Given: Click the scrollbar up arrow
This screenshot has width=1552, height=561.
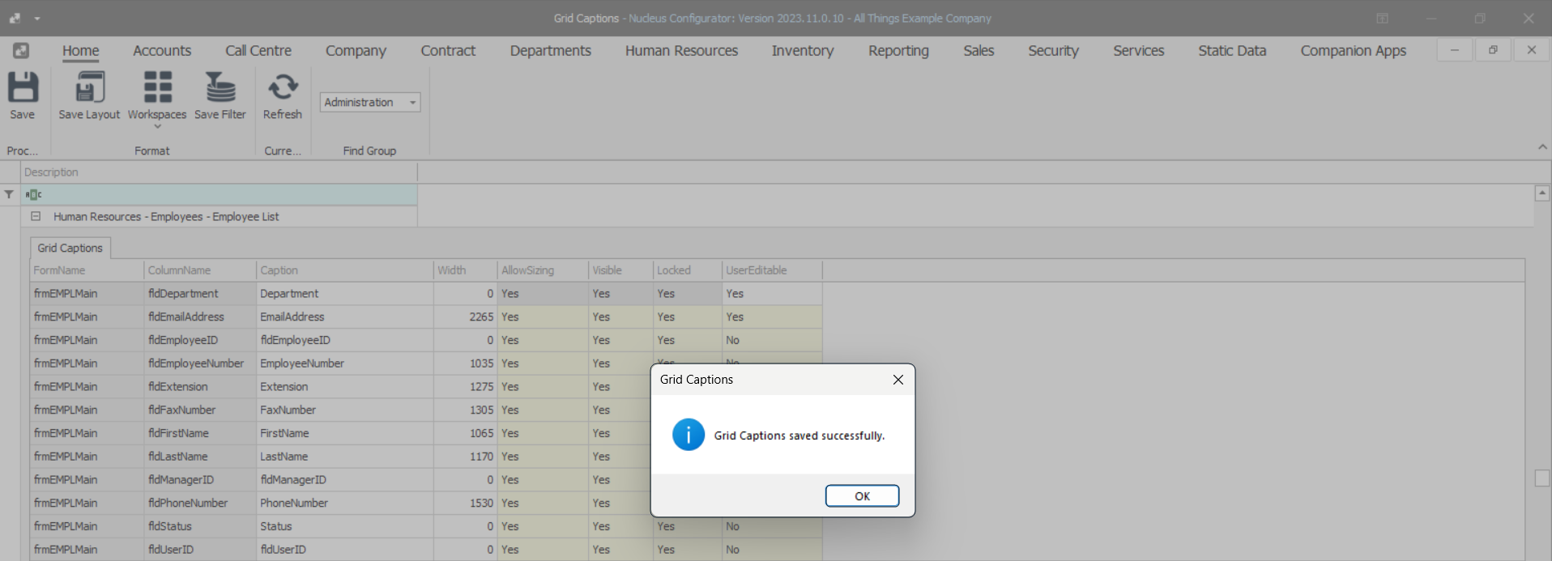Looking at the screenshot, I should [x=1542, y=193].
